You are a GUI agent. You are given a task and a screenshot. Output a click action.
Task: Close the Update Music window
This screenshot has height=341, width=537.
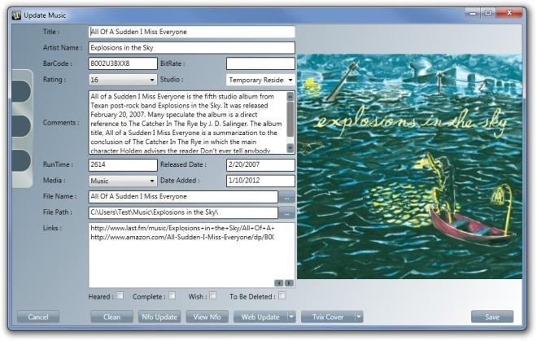tap(509, 13)
